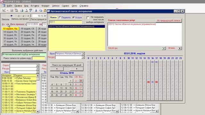Increase duration with plus button beside 90 мин
Viewport: 205px width, 115px height.
(180, 48)
